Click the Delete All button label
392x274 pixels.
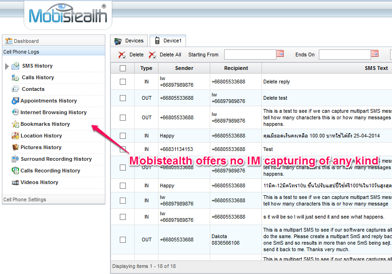point(171,55)
